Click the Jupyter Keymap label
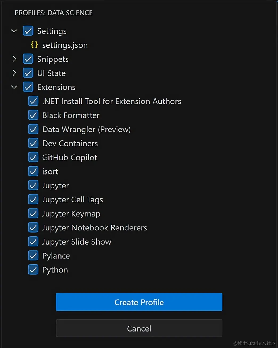The width and height of the screenshot is (278, 348). coord(71,214)
